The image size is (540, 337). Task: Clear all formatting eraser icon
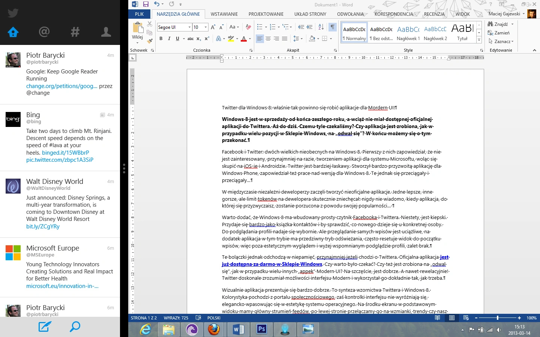[x=248, y=27]
